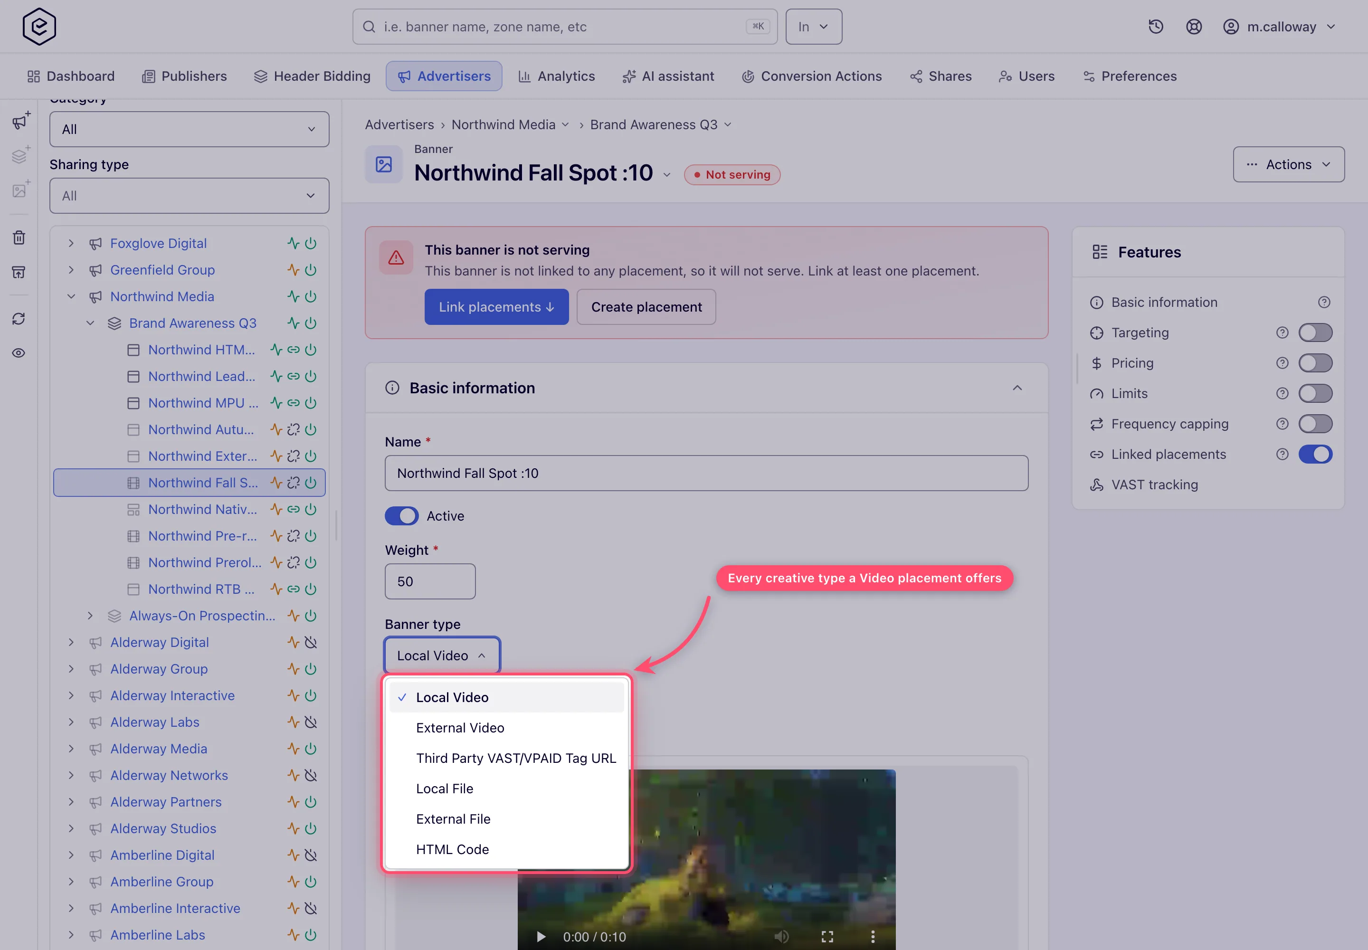Click help icon beside Pricing feature
The height and width of the screenshot is (950, 1368).
click(x=1282, y=363)
